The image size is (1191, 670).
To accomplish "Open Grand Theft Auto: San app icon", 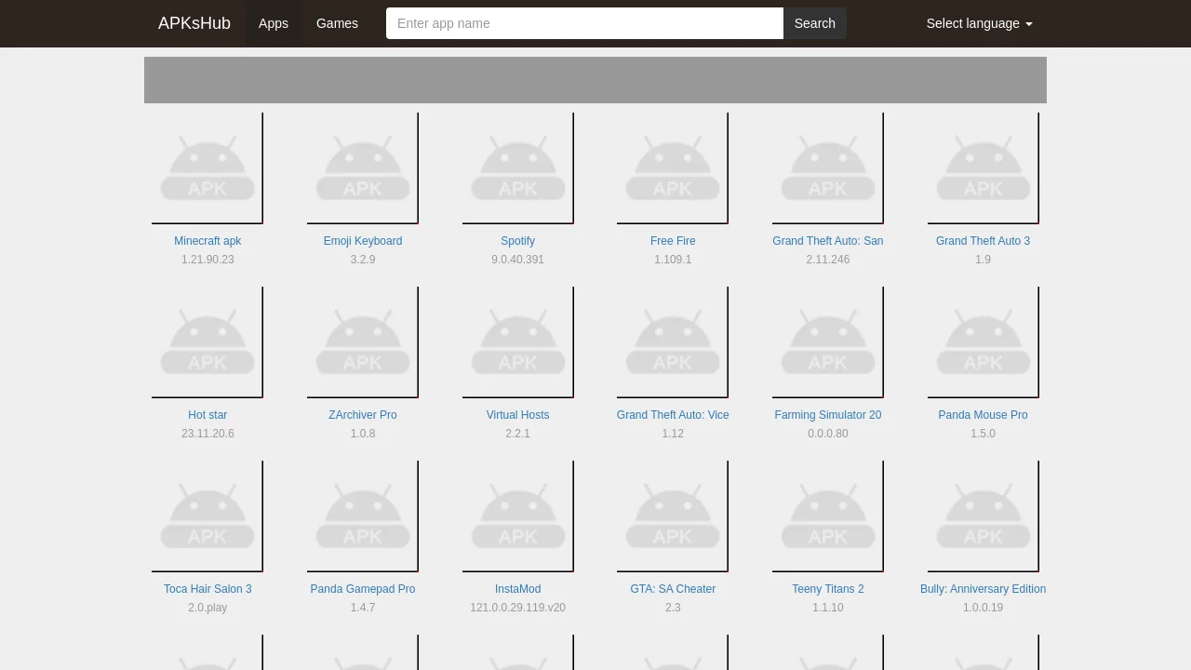I will [828, 168].
